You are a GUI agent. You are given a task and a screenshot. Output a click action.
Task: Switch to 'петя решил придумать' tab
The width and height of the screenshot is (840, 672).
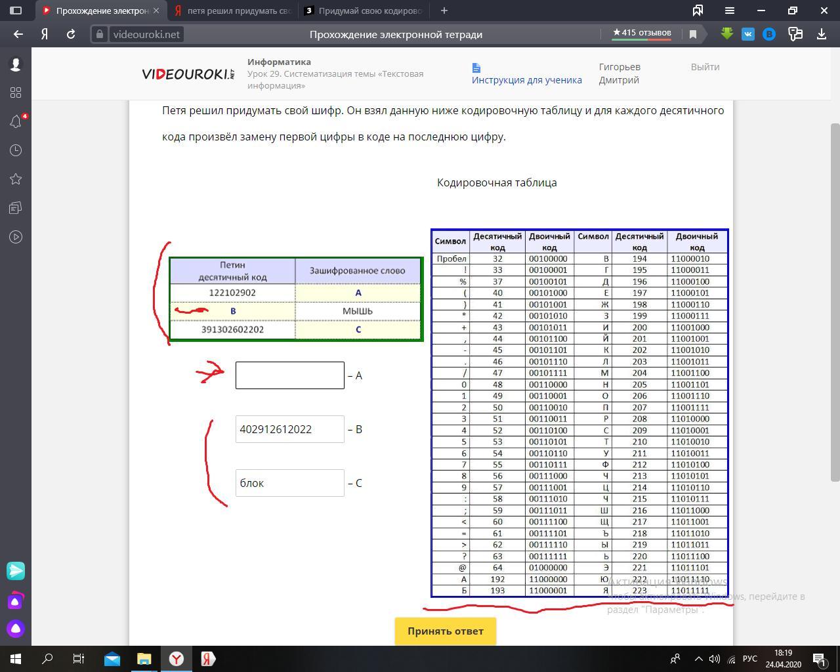(x=232, y=10)
